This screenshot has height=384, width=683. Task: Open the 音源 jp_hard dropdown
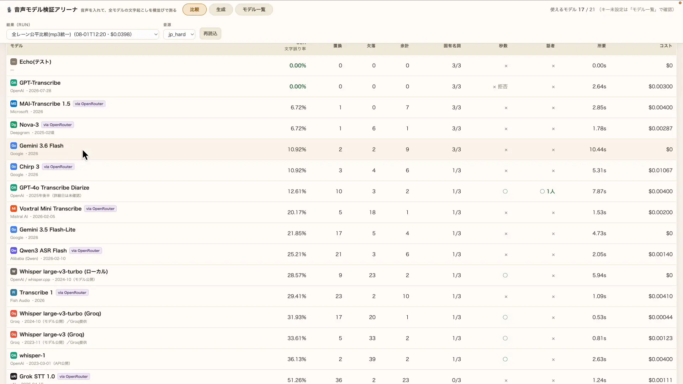[x=179, y=34]
